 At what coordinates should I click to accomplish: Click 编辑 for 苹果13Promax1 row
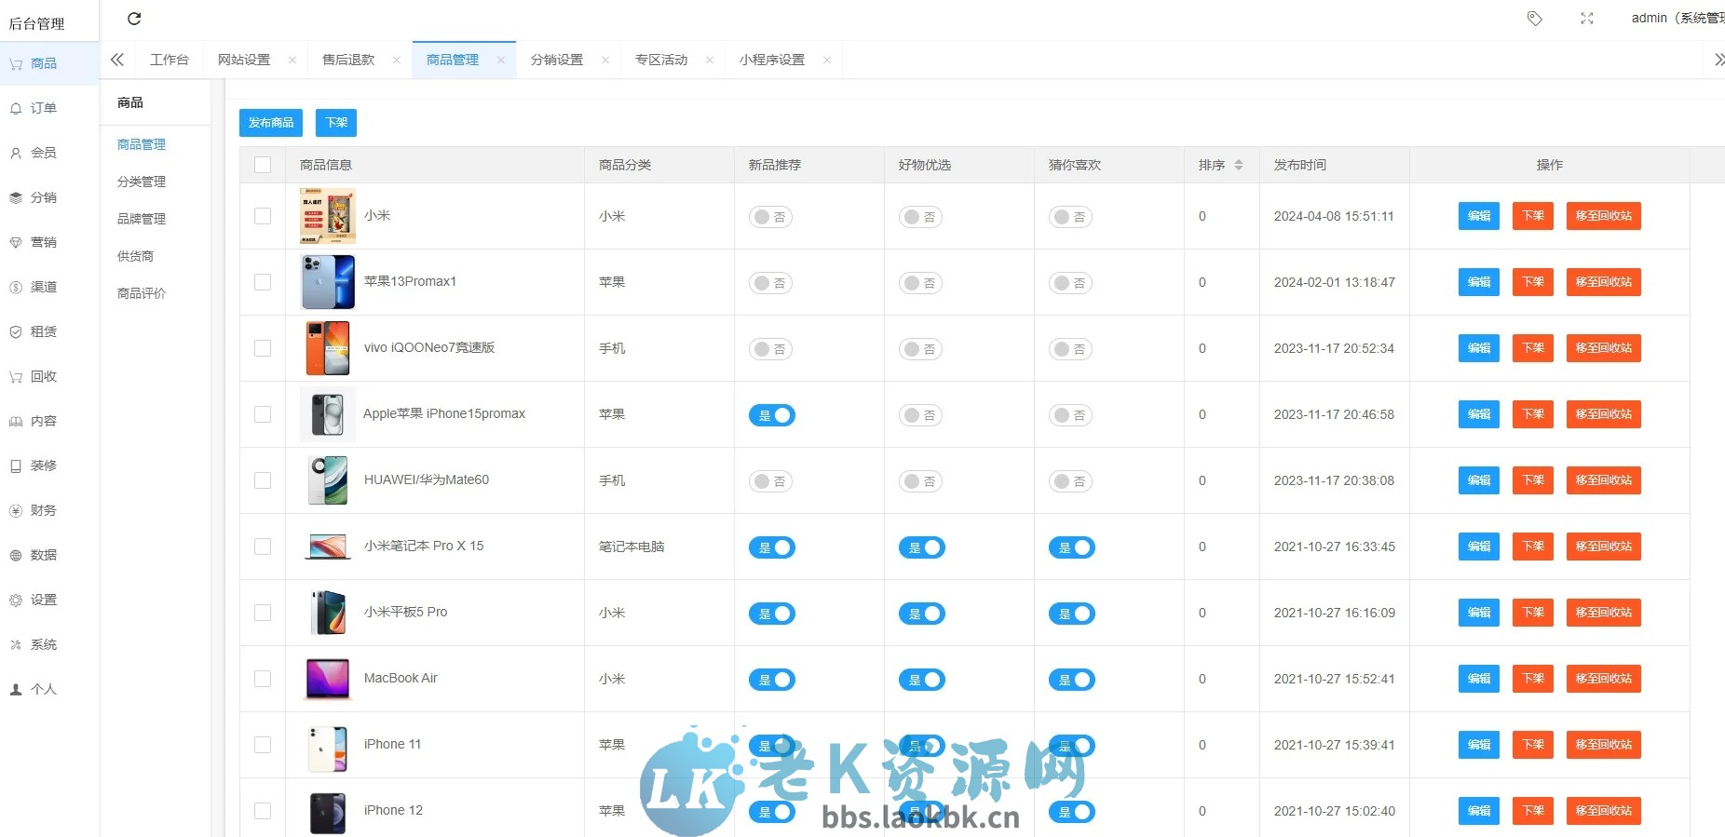click(x=1479, y=282)
